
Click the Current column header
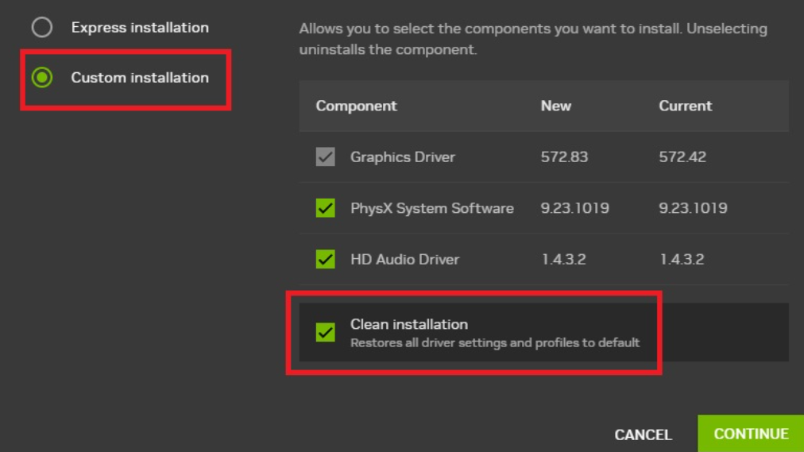point(685,106)
